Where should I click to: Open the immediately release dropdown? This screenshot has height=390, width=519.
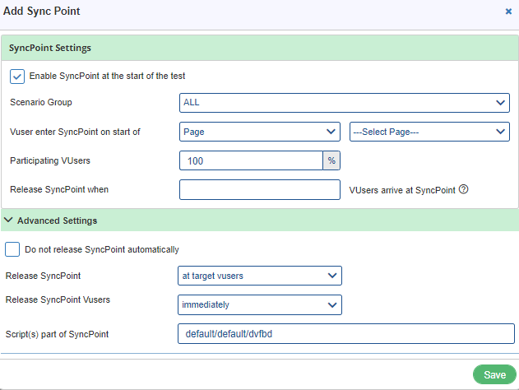tap(260, 304)
